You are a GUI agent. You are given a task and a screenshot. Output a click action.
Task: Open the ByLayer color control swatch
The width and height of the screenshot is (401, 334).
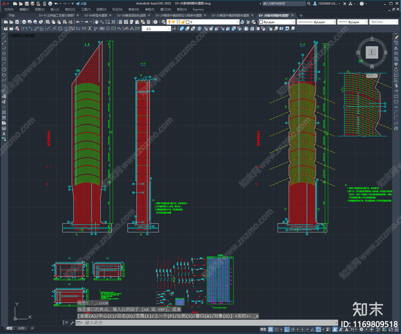[277, 22]
